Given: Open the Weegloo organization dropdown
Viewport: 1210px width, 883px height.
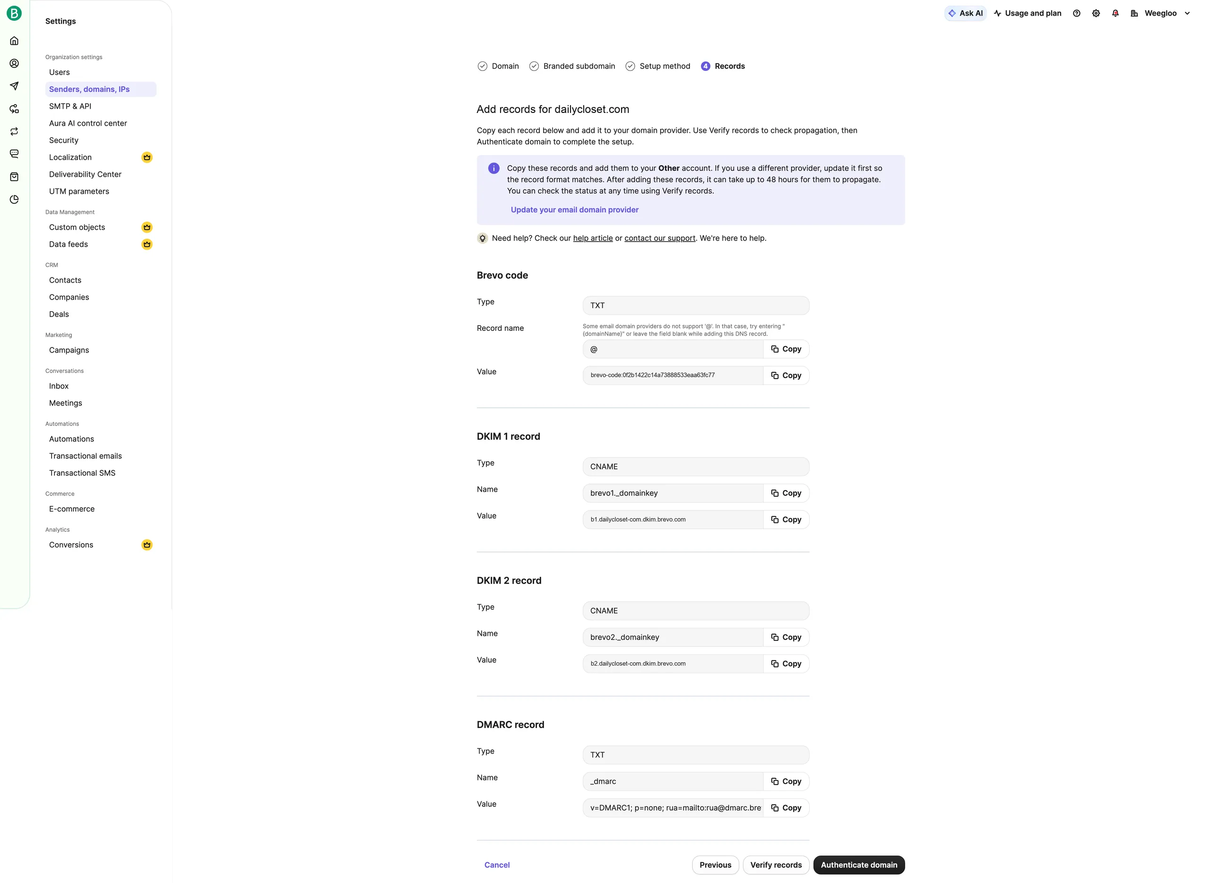Looking at the screenshot, I should 1160,13.
